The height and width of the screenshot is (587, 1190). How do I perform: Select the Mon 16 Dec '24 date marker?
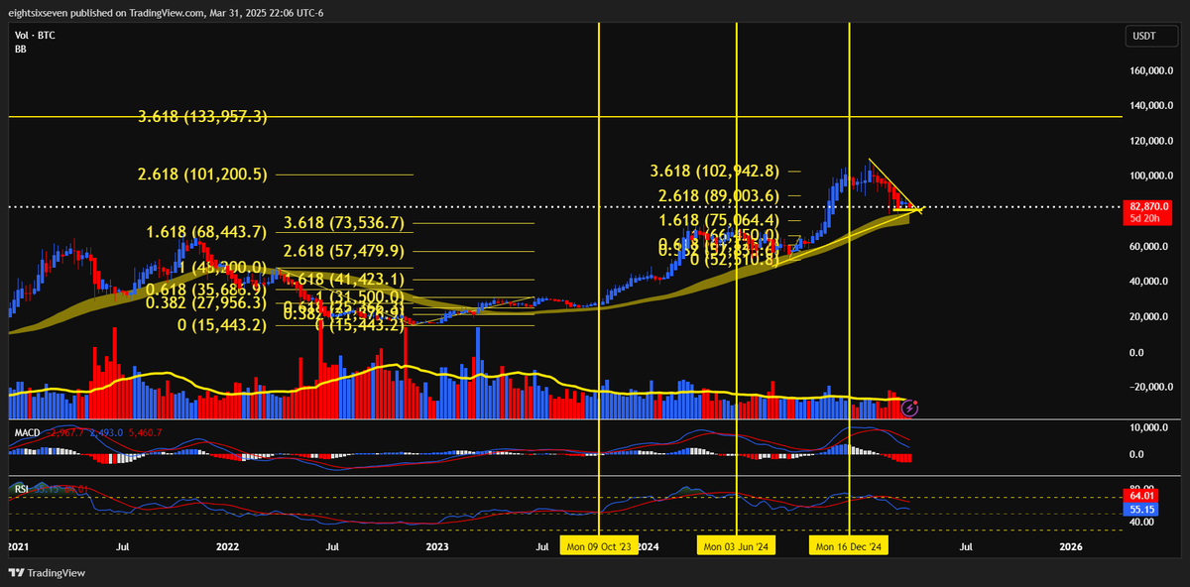pyautogui.click(x=850, y=546)
